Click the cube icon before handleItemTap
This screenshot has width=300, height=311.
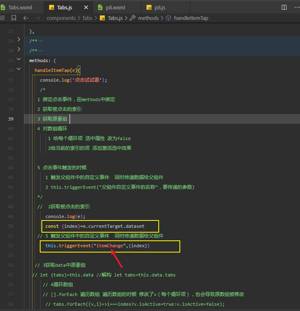click(168, 18)
